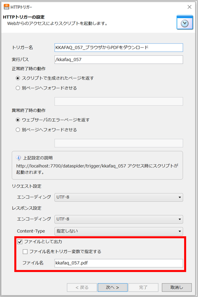Screen dimensions: 198x297
Task: Click the 完了 button
Action: tap(143, 287)
